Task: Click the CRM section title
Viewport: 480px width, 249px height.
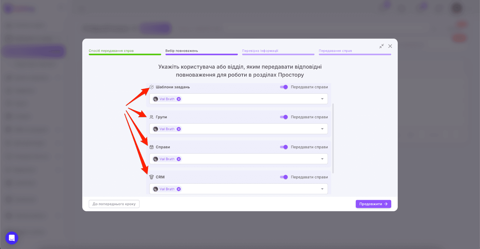Action: click(160, 177)
